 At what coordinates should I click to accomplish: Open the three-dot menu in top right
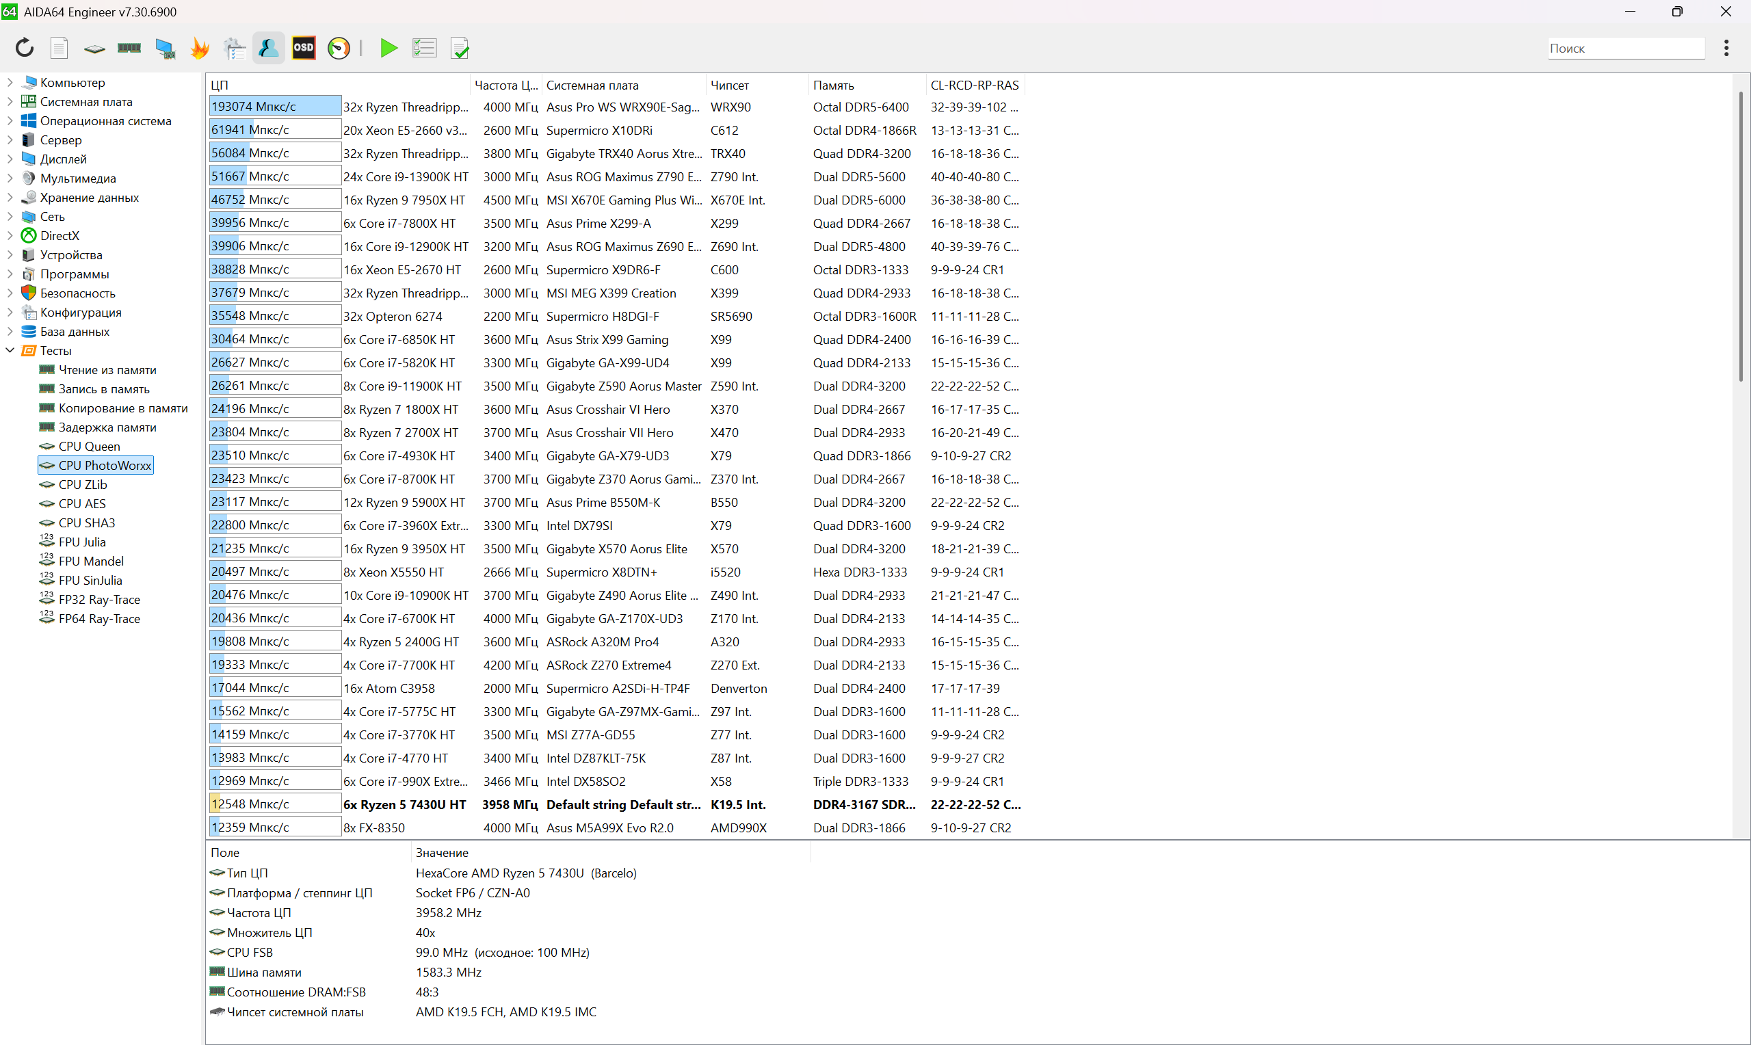click(x=1726, y=48)
